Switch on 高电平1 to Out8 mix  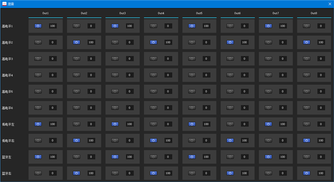coord(306,26)
